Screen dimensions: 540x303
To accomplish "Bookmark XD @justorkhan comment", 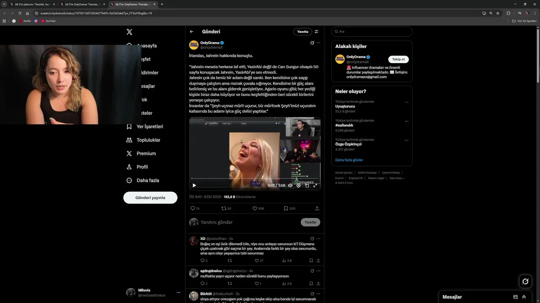I will click(311, 260).
